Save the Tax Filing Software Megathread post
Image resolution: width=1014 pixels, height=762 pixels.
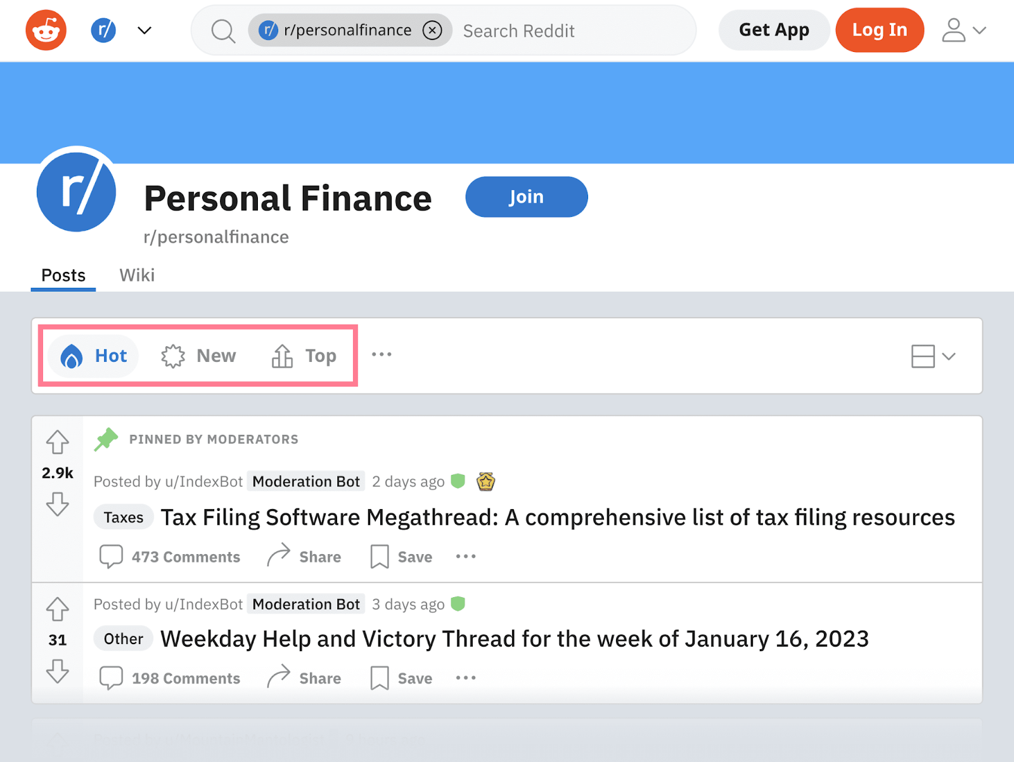pyautogui.click(x=401, y=557)
